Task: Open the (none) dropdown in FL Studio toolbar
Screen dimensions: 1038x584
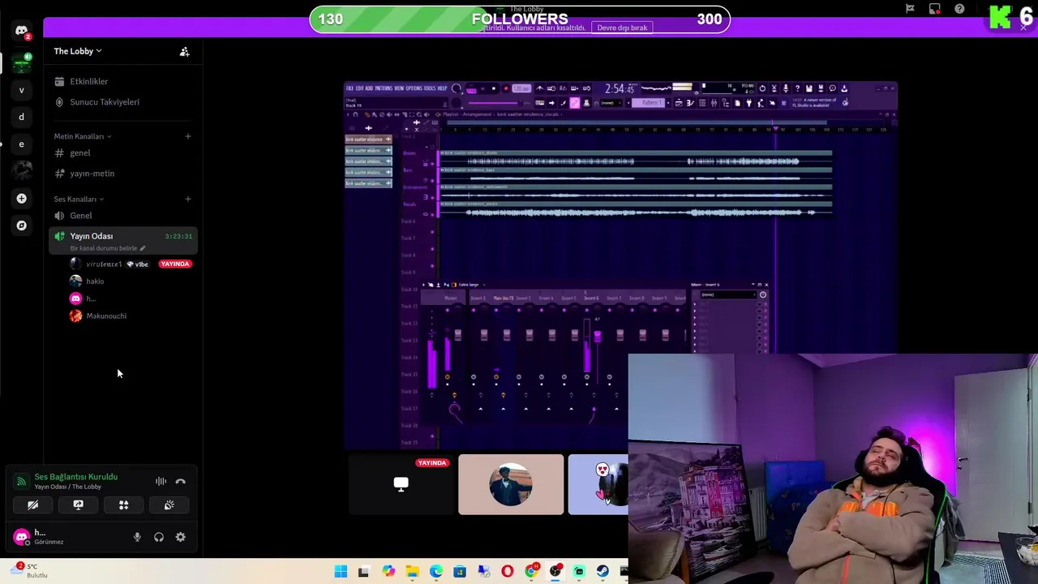Action: (609, 103)
